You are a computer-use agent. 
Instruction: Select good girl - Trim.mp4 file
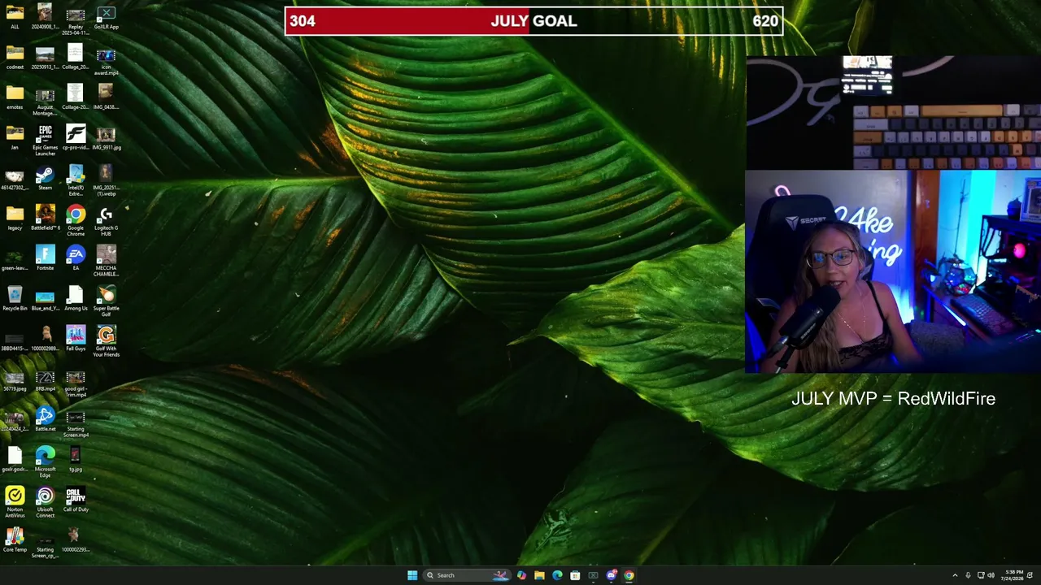[x=76, y=383]
